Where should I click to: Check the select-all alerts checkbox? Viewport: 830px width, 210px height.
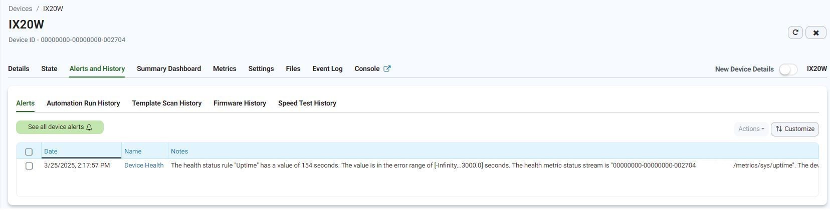point(29,151)
